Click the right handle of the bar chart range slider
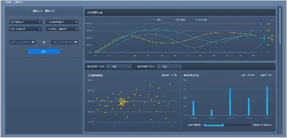287x138 pixels. (223, 125)
